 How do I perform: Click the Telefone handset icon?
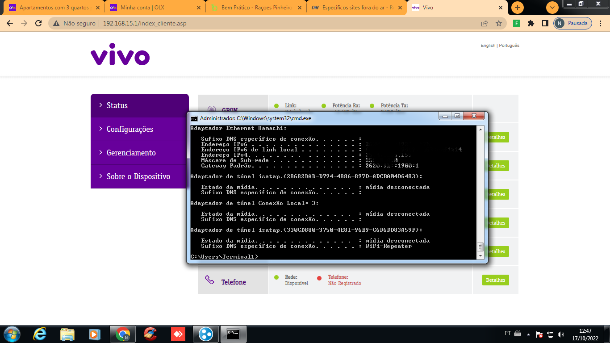(209, 280)
